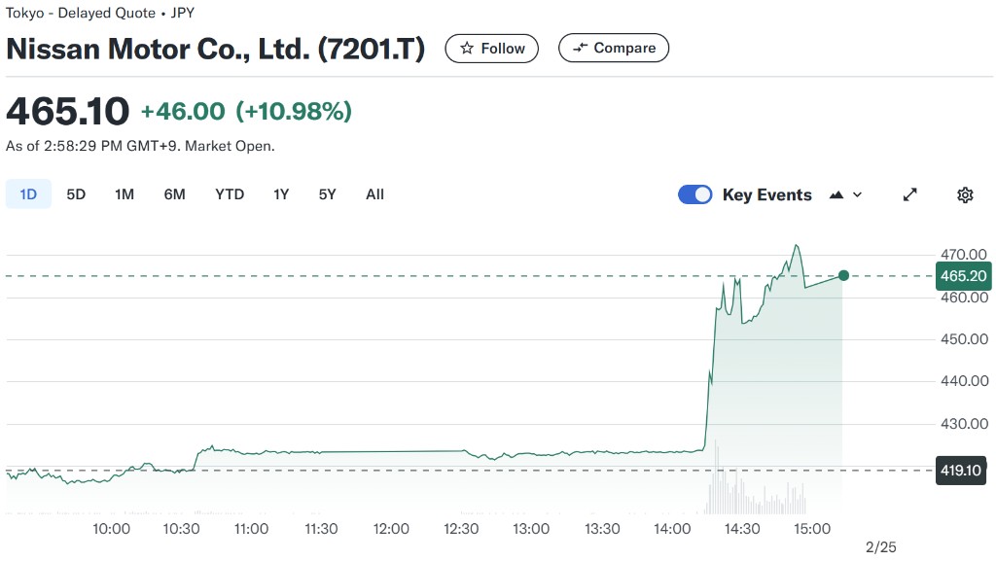Open chart type dropdown chevron
The width and height of the screenshot is (996, 561).
point(858,194)
